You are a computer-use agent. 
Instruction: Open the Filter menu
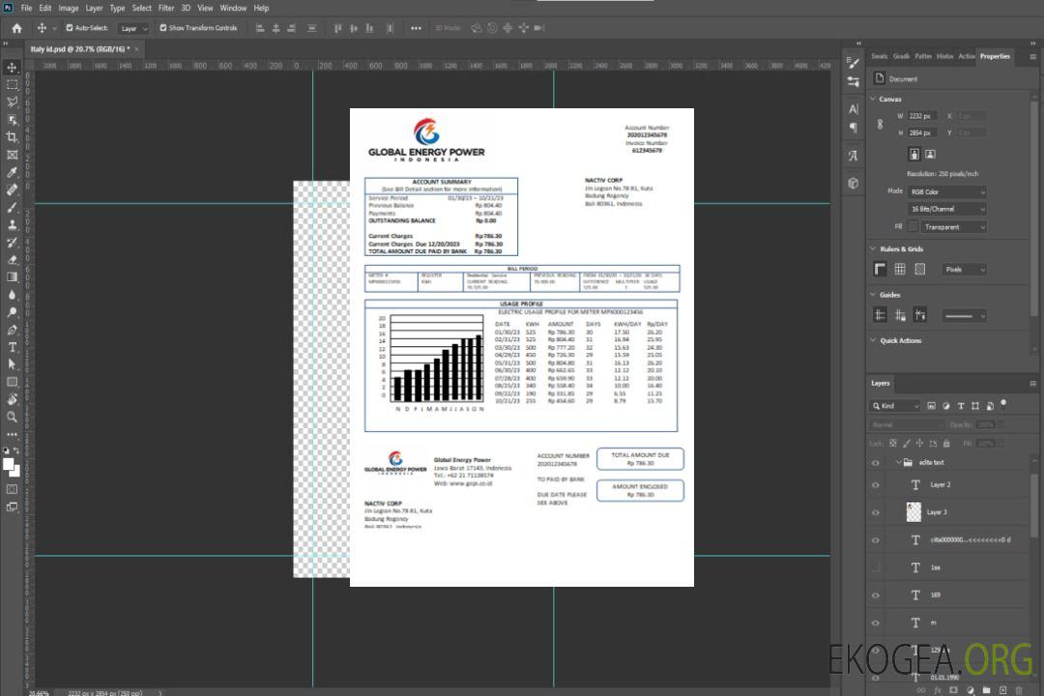(166, 8)
